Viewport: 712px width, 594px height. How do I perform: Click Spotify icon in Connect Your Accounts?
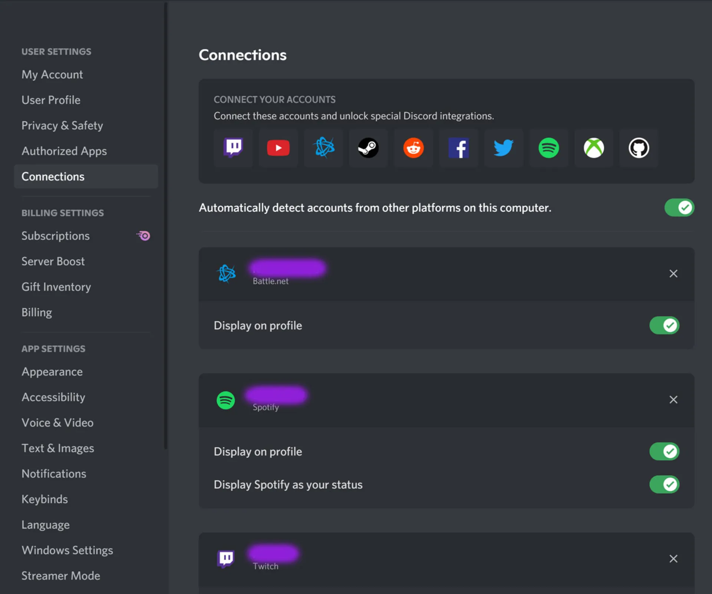[x=548, y=148]
